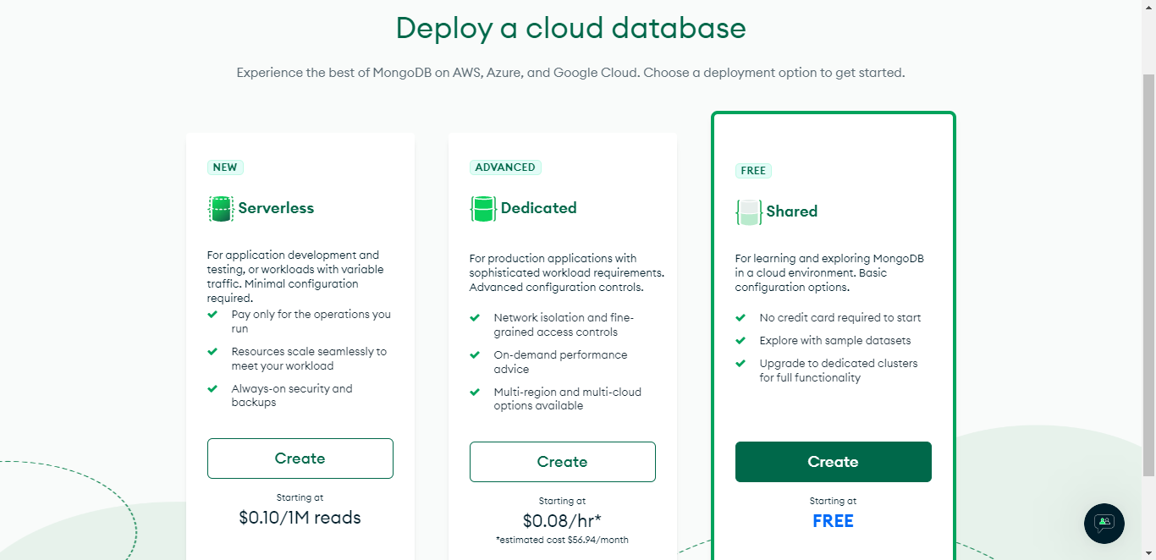Click the '*estimated cost $56.94/month' note

pyautogui.click(x=562, y=540)
